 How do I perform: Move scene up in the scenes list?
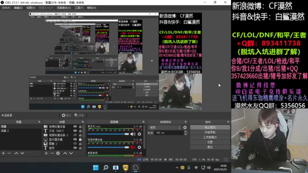(17, 153)
